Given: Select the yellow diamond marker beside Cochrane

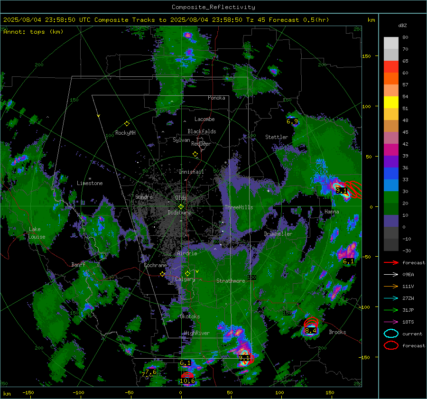Looking at the screenshot, I should point(162,274).
